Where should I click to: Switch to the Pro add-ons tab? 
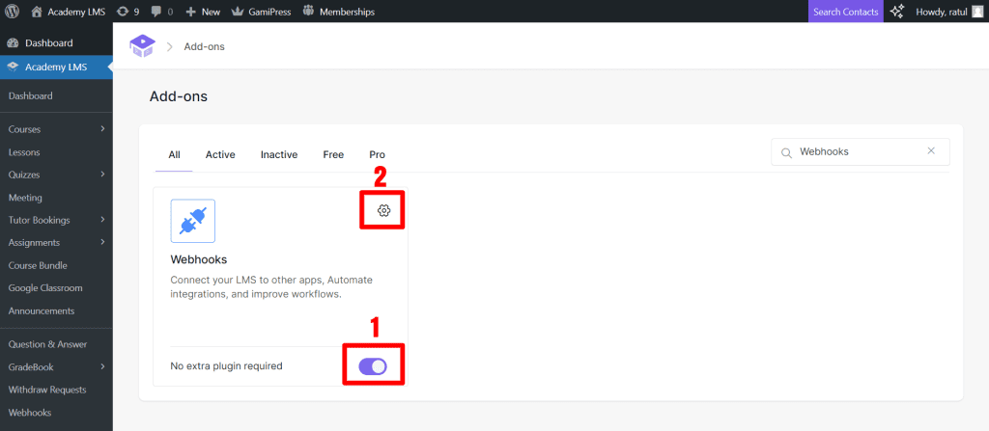[x=378, y=154]
